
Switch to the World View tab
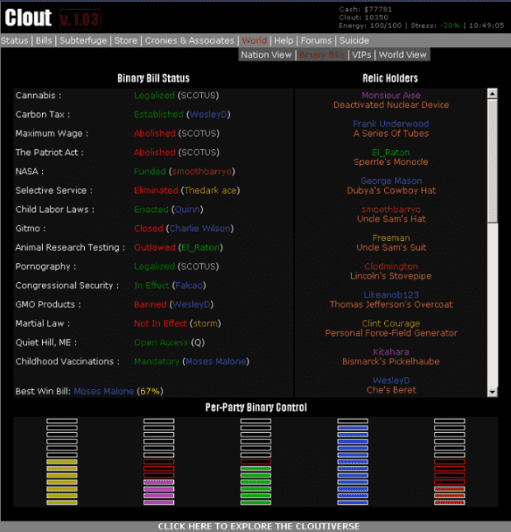click(x=402, y=55)
